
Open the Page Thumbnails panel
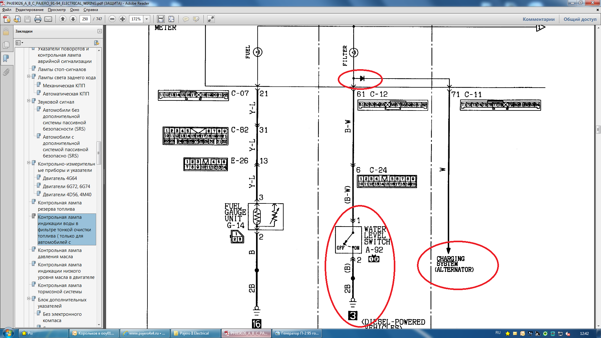(x=6, y=45)
